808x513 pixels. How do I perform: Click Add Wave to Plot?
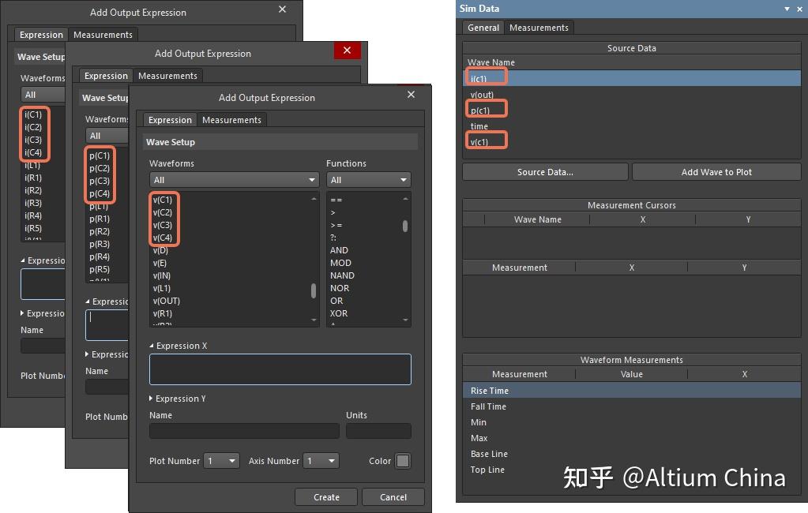716,171
